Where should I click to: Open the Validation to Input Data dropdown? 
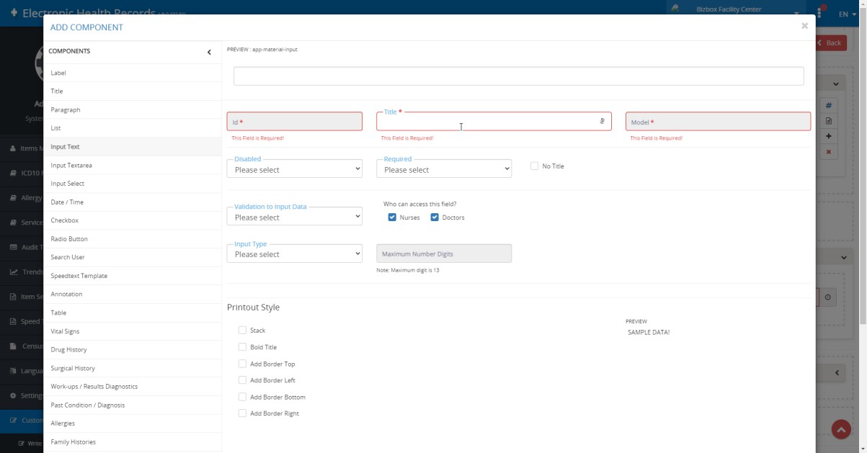pos(294,217)
